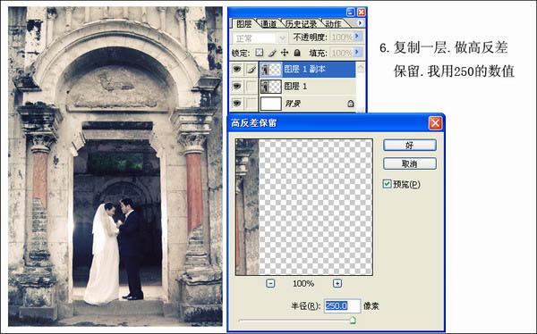Click lock all padlock icon
The image size is (537, 334).
point(297,53)
